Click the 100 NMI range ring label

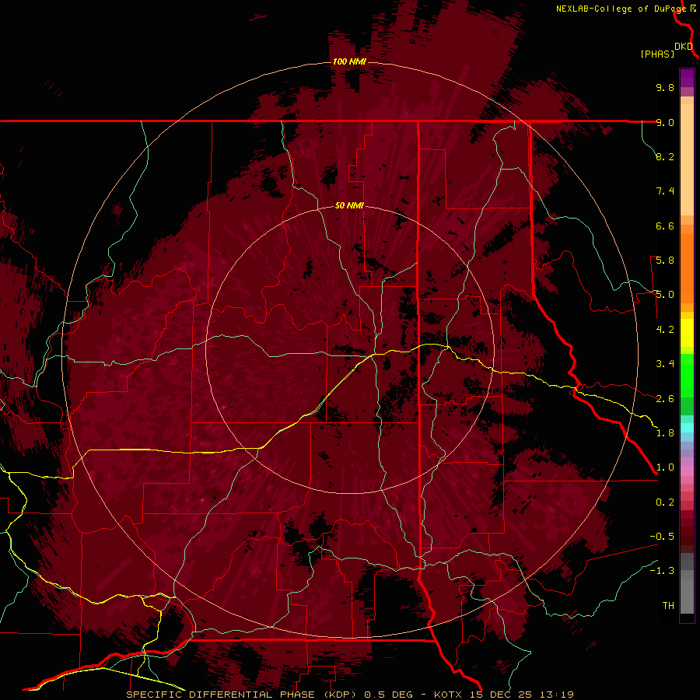click(349, 61)
